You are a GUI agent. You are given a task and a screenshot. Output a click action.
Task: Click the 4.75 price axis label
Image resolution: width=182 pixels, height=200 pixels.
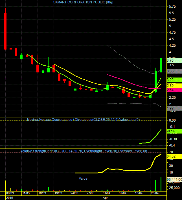(x=172, y=33)
